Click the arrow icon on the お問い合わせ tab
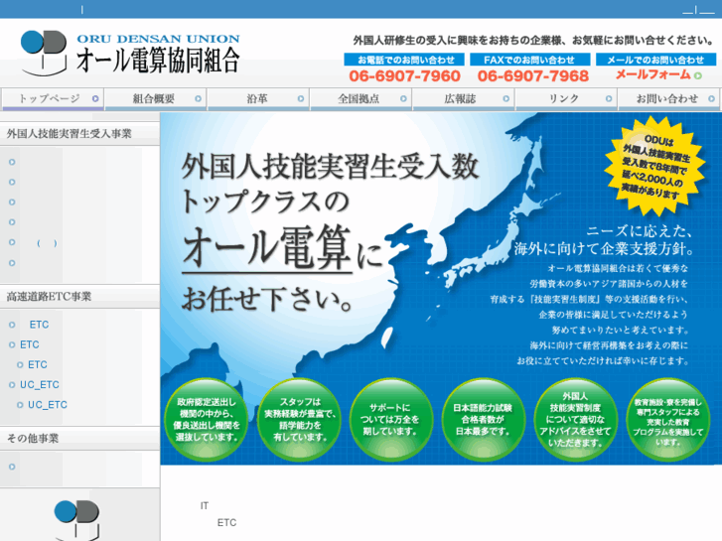722x541 pixels. [711, 98]
